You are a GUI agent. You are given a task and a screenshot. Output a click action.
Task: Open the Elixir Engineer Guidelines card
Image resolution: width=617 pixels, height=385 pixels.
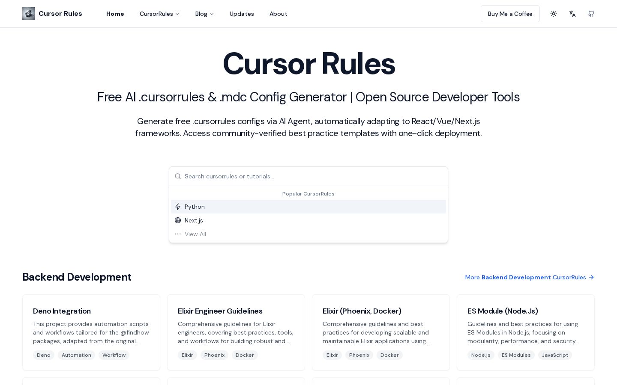236,332
